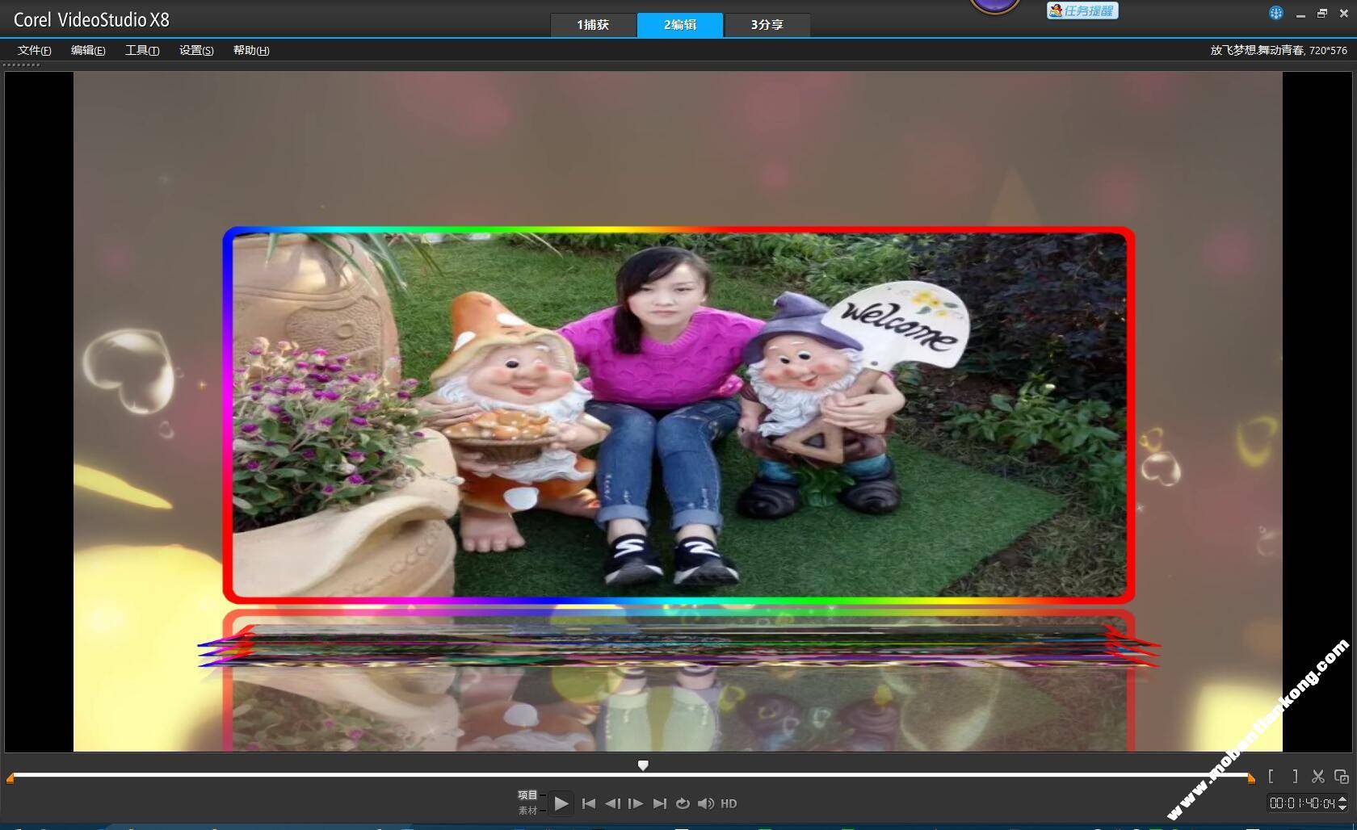Open the 帮助(H) Help menu
1357x830 pixels.
click(251, 50)
